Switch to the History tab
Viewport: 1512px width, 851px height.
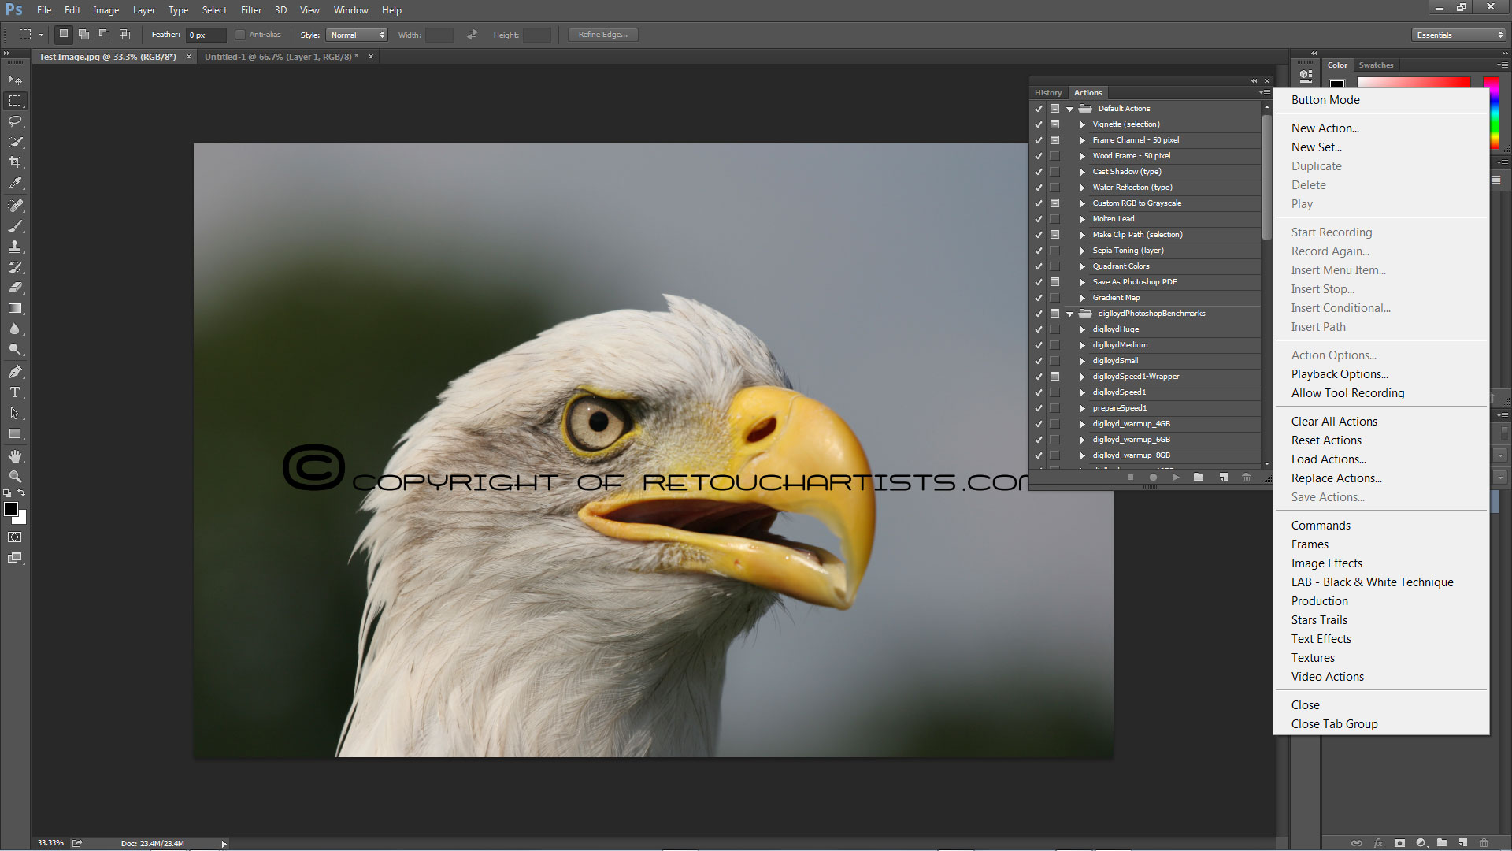pyautogui.click(x=1048, y=93)
